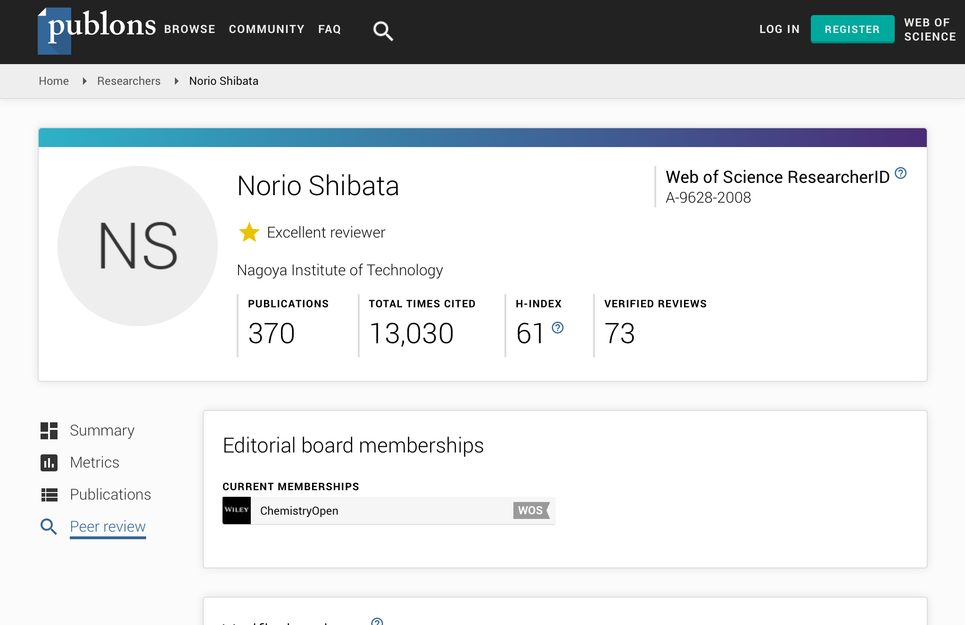
Task: Click the Register button
Action: click(x=852, y=29)
